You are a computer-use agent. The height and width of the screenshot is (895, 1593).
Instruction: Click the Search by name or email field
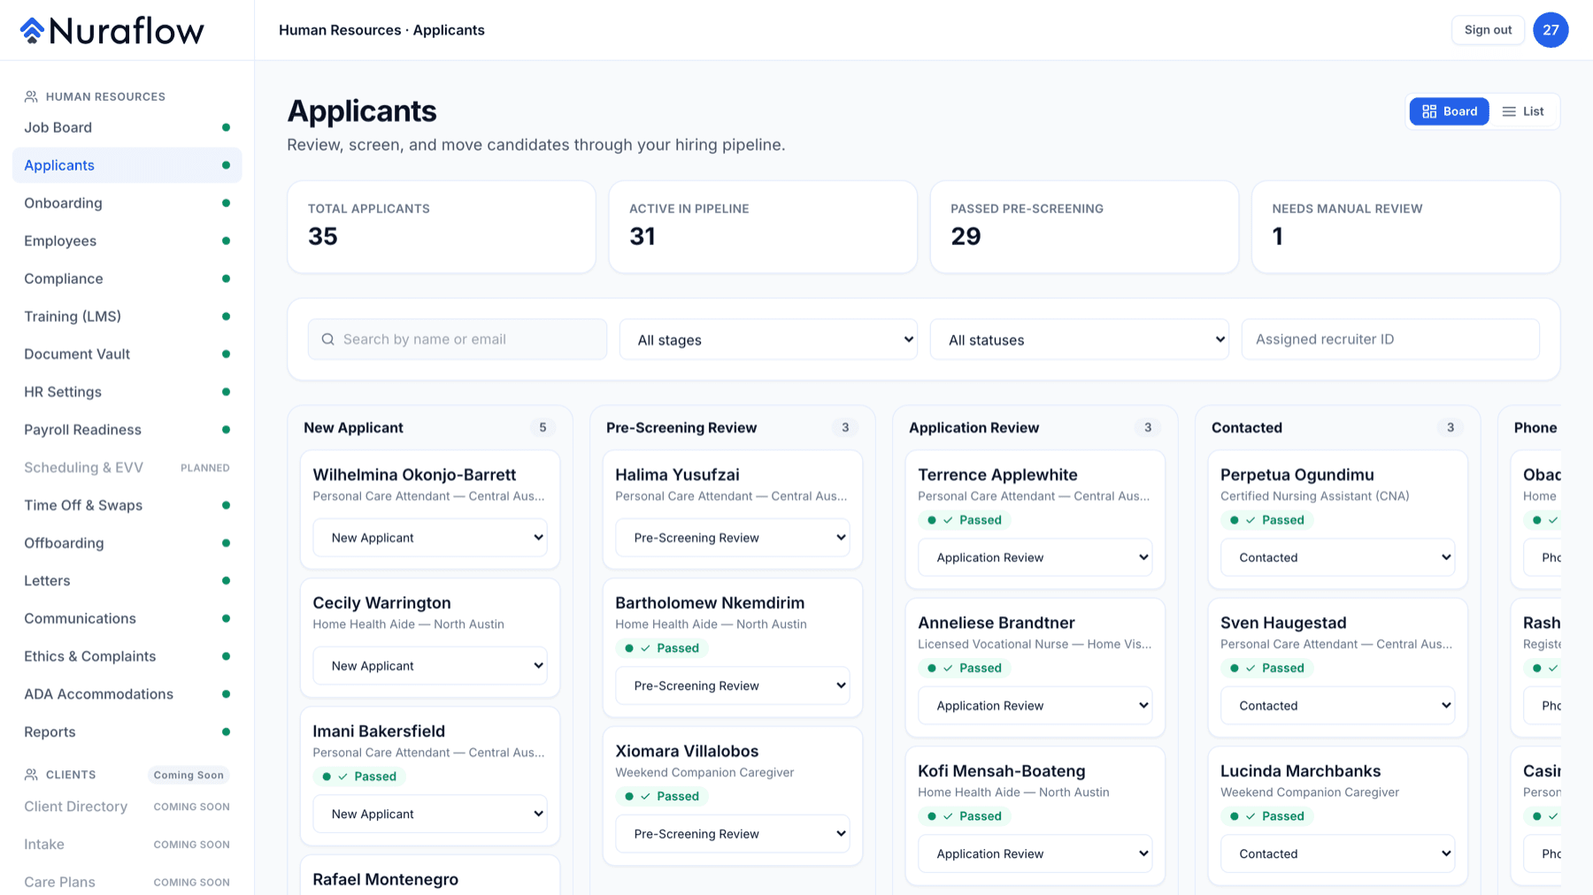(x=458, y=340)
